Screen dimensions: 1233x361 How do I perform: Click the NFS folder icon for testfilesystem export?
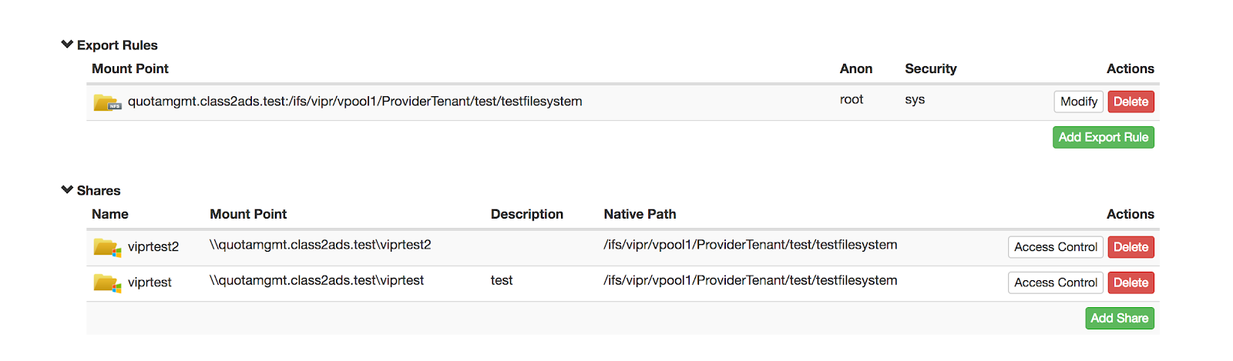(x=107, y=102)
